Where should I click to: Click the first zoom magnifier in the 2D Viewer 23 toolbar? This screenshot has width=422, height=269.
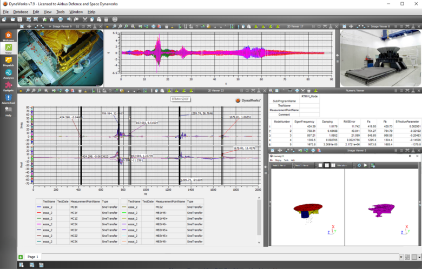[28, 91]
